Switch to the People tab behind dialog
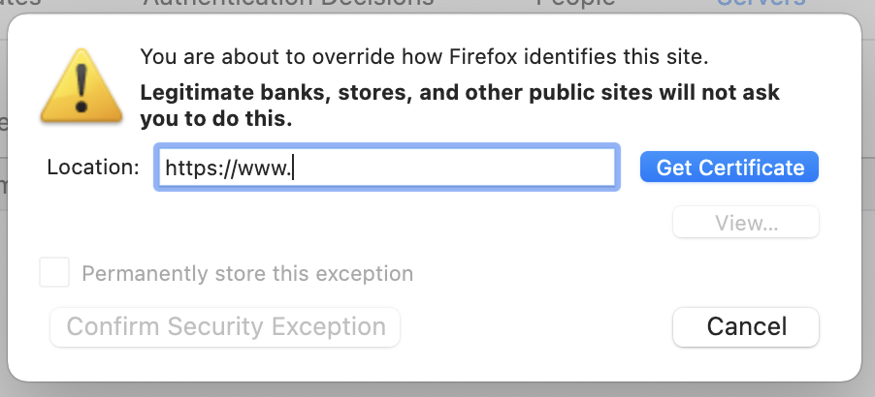The width and height of the screenshot is (875, 397). point(576,4)
